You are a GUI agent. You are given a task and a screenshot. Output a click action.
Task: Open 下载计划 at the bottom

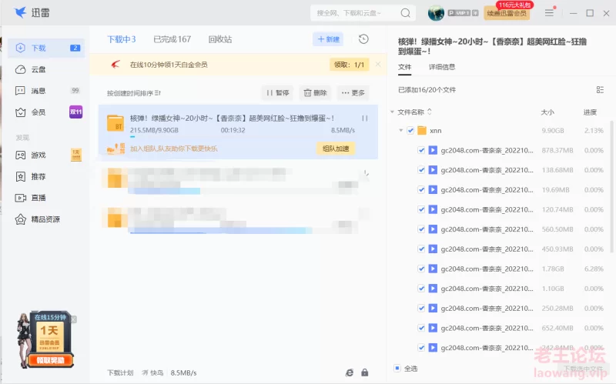coord(120,372)
